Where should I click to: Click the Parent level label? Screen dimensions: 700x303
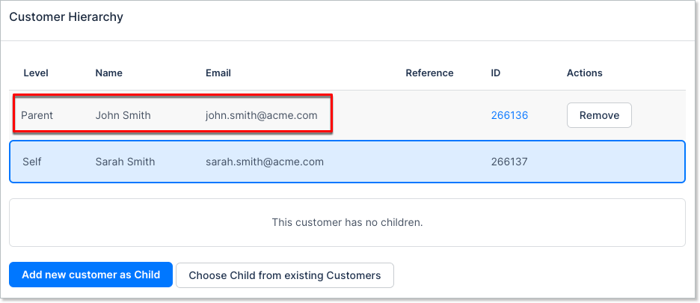coord(37,115)
